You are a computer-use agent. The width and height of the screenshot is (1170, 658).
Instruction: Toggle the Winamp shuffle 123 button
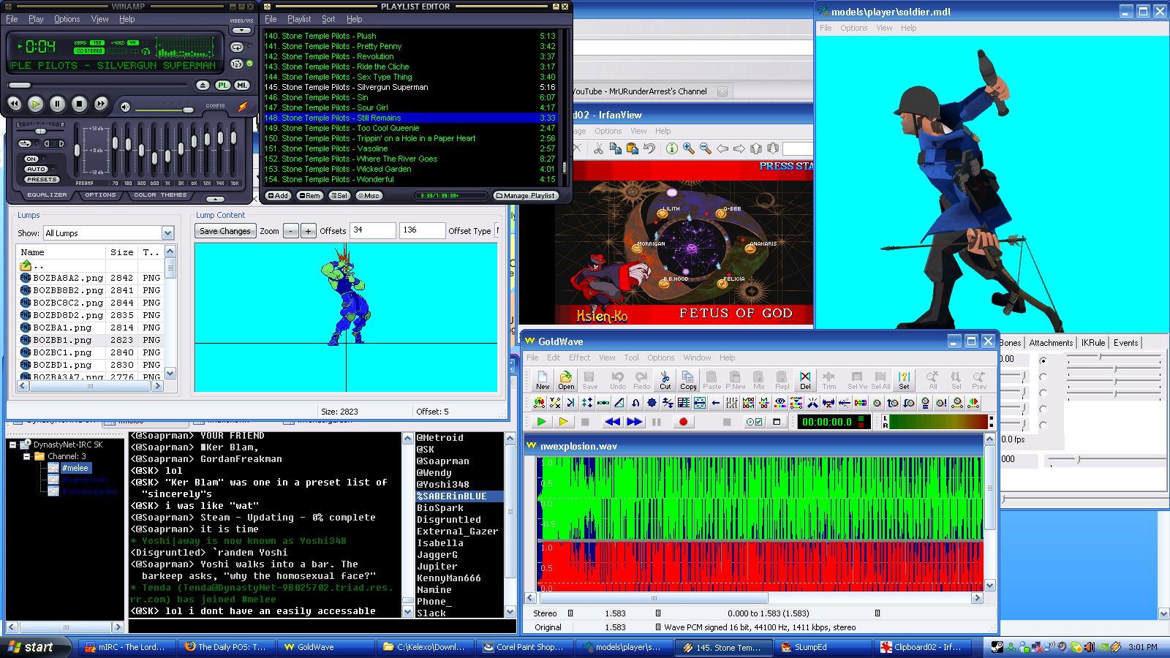tap(237, 64)
